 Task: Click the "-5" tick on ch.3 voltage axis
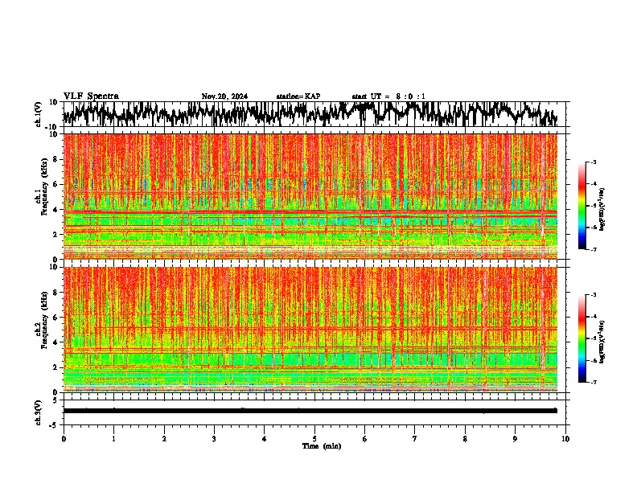(x=54, y=425)
